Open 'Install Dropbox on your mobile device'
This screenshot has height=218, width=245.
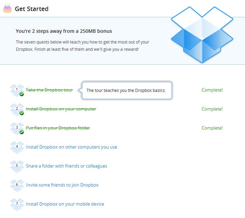65,204
